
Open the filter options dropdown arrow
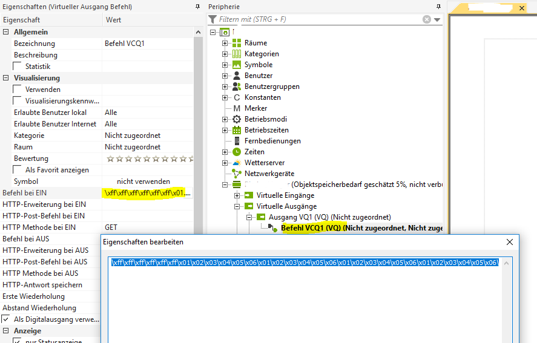click(x=437, y=20)
